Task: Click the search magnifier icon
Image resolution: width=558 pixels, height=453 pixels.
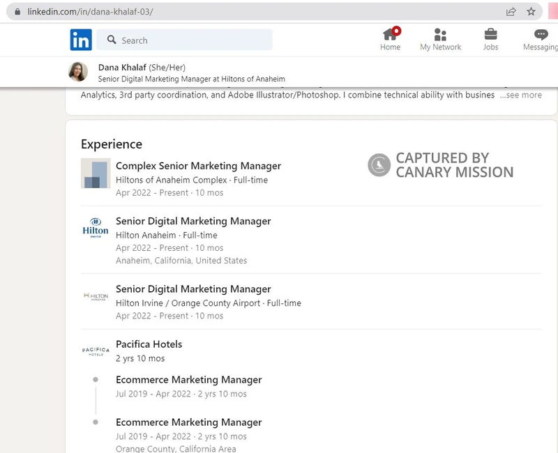Action: [x=113, y=40]
